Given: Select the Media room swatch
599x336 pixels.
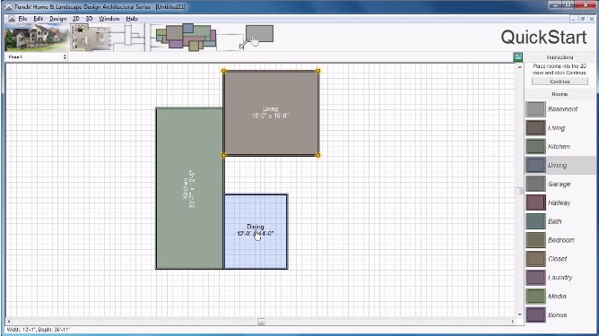Looking at the screenshot, I should pos(535,297).
